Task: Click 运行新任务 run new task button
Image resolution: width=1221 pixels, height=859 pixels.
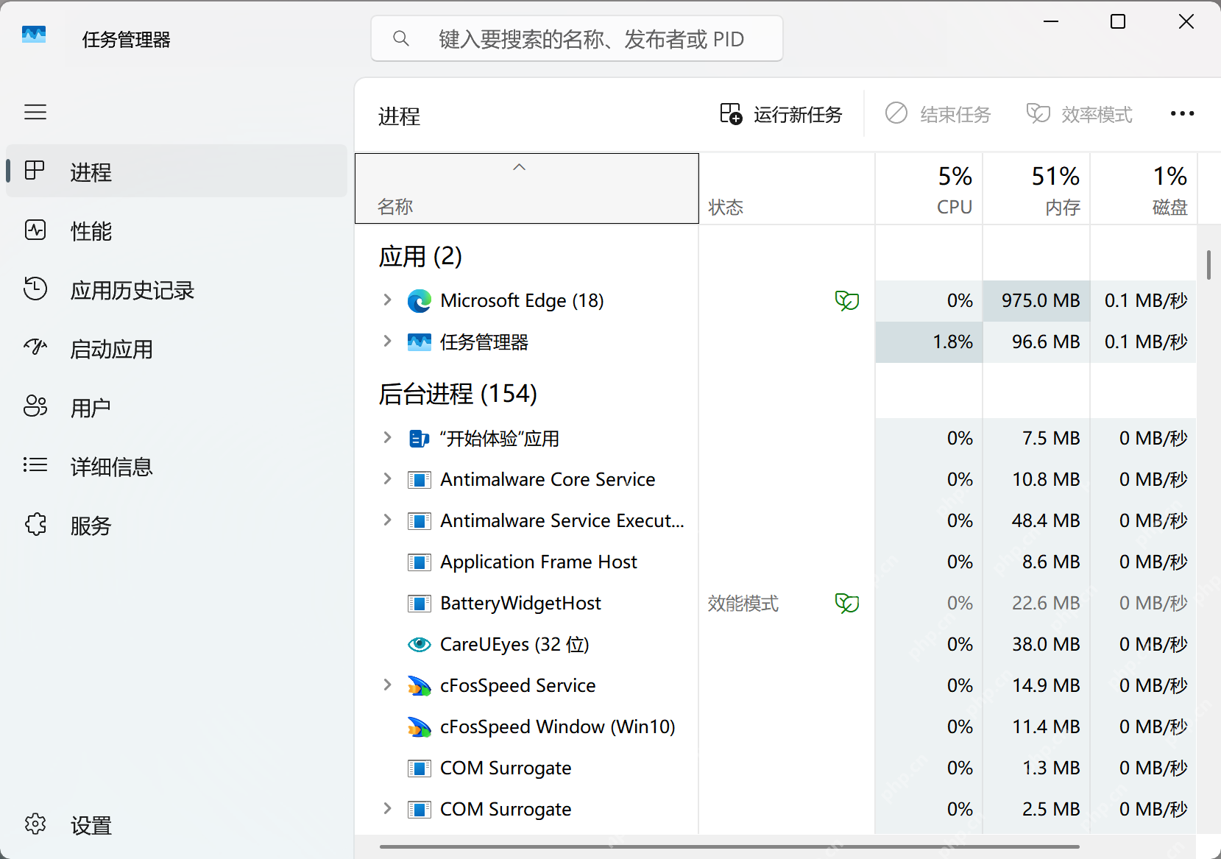Action: point(781,114)
